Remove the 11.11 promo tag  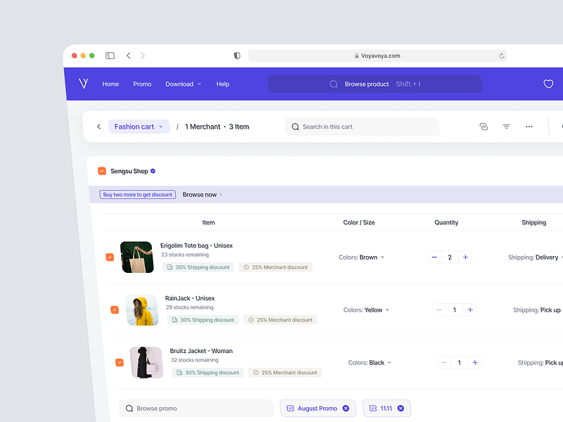pyautogui.click(x=400, y=409)
